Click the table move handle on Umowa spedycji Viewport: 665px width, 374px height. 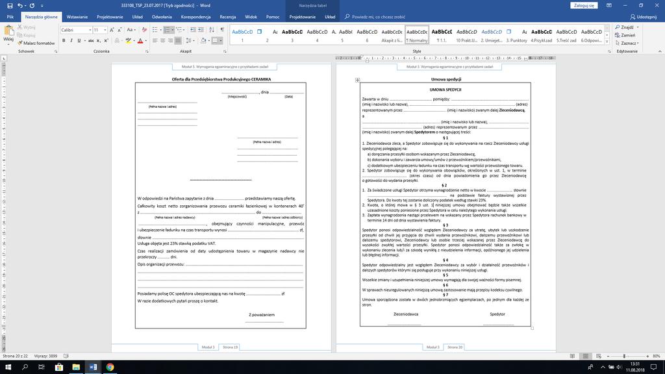pos(358,80)
